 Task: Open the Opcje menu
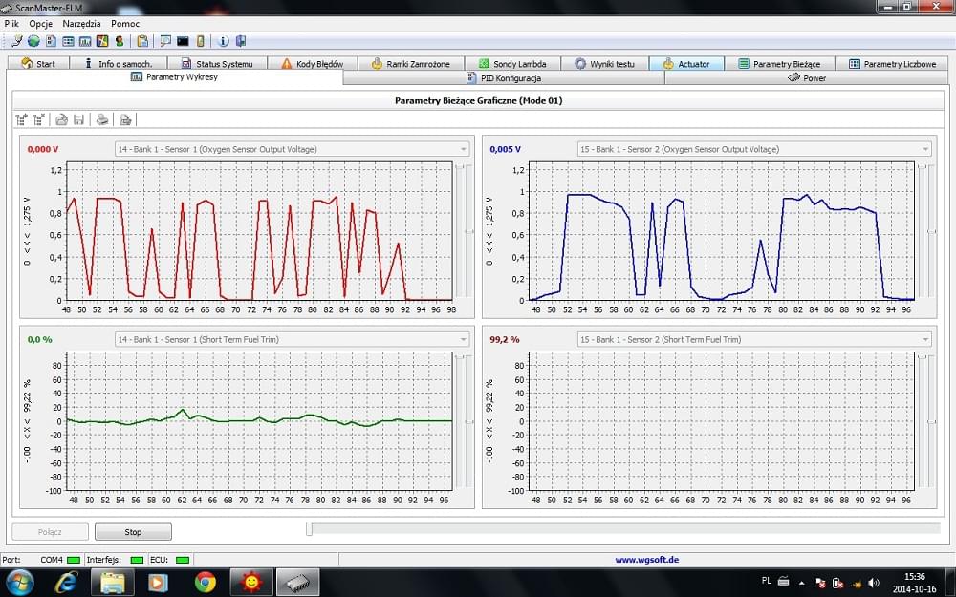click(x=41, y=24)
